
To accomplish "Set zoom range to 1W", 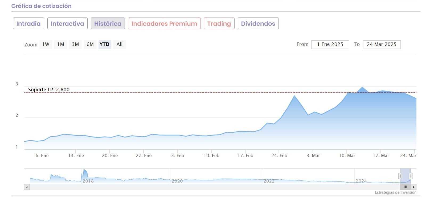I will coord(46,44).
